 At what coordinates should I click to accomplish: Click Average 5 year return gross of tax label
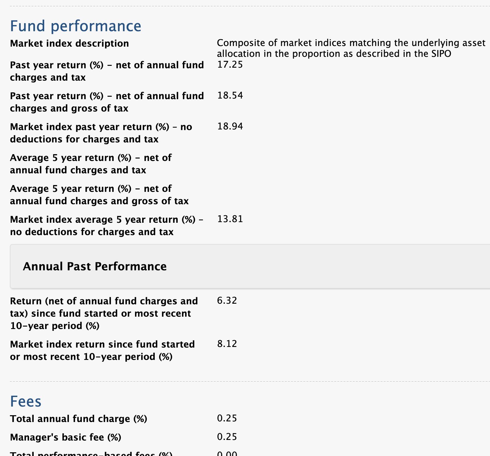pos(99,195)
